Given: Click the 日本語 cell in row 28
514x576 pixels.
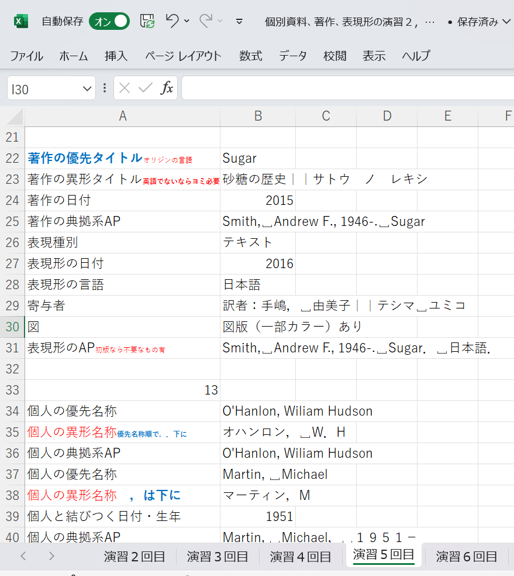Looking at the screenshot, I should click(x=258, y=284).
